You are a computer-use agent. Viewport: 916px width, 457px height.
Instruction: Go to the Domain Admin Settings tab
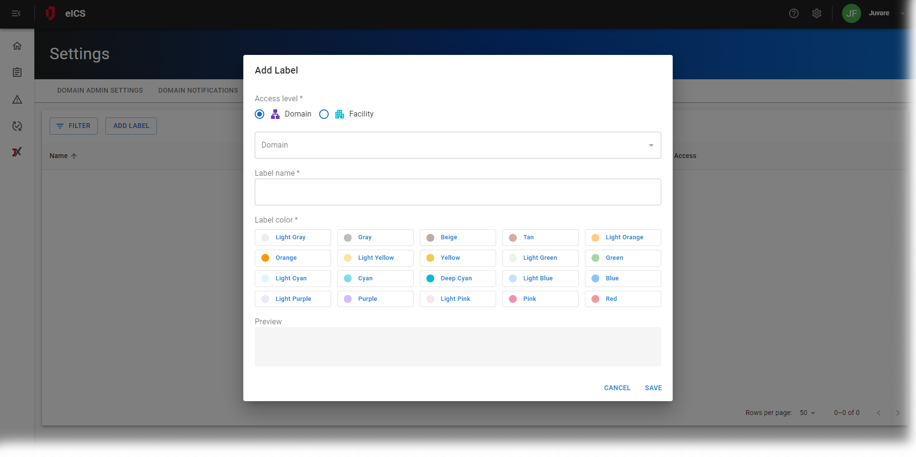click(x=100, y=90)
